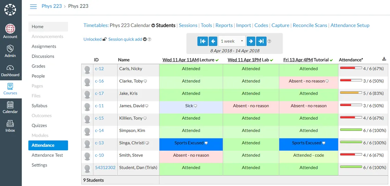Screen dimensions: 390x186
Task: Open the hamburger navigation menu
Action: tap(33, 6)
